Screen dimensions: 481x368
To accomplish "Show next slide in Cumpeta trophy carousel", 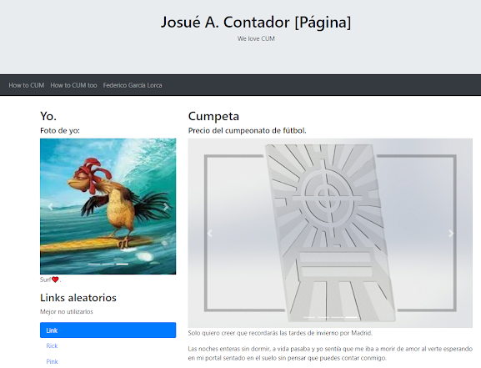I will tap(451, 234).
